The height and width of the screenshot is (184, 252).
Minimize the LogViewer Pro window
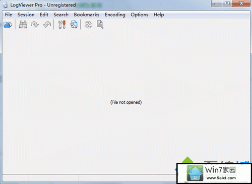click(x=217, y=4)
